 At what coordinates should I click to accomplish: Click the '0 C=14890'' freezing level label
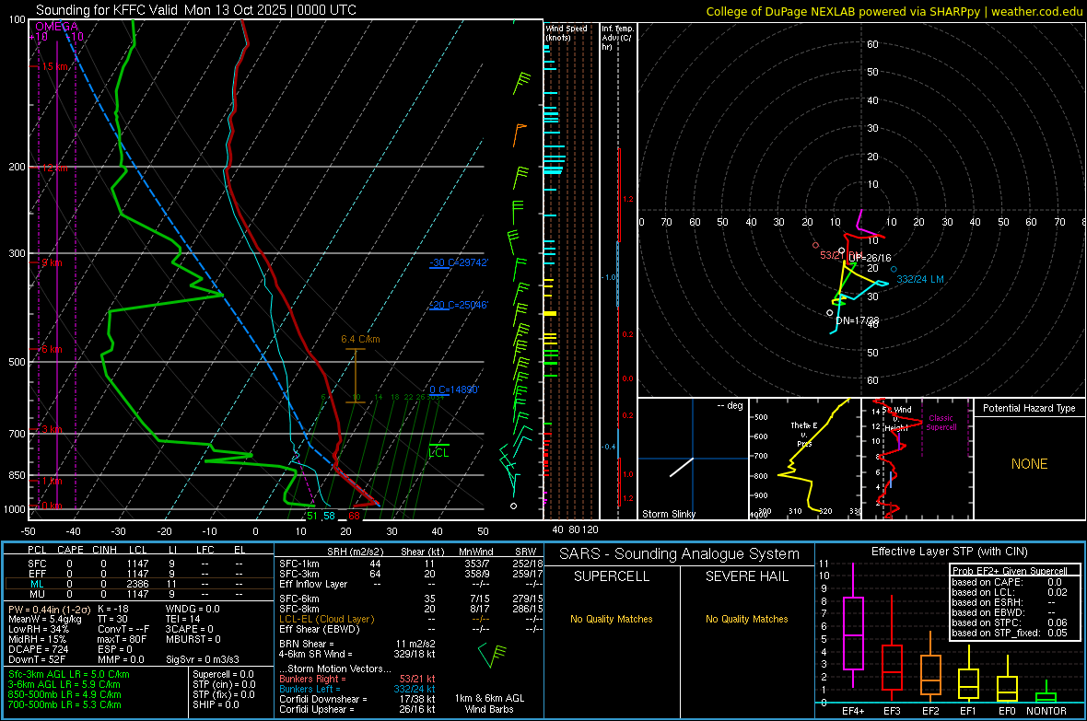click(x=454, y=390)
